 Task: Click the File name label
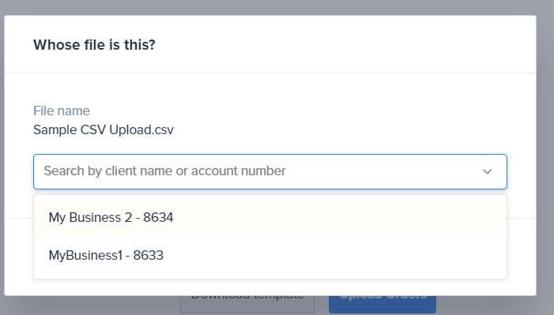[62, 111]
